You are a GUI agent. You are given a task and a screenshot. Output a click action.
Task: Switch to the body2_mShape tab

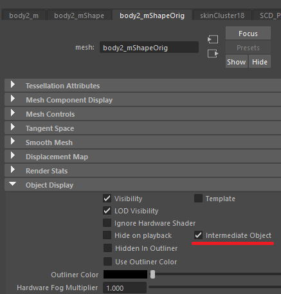point(79,15)
